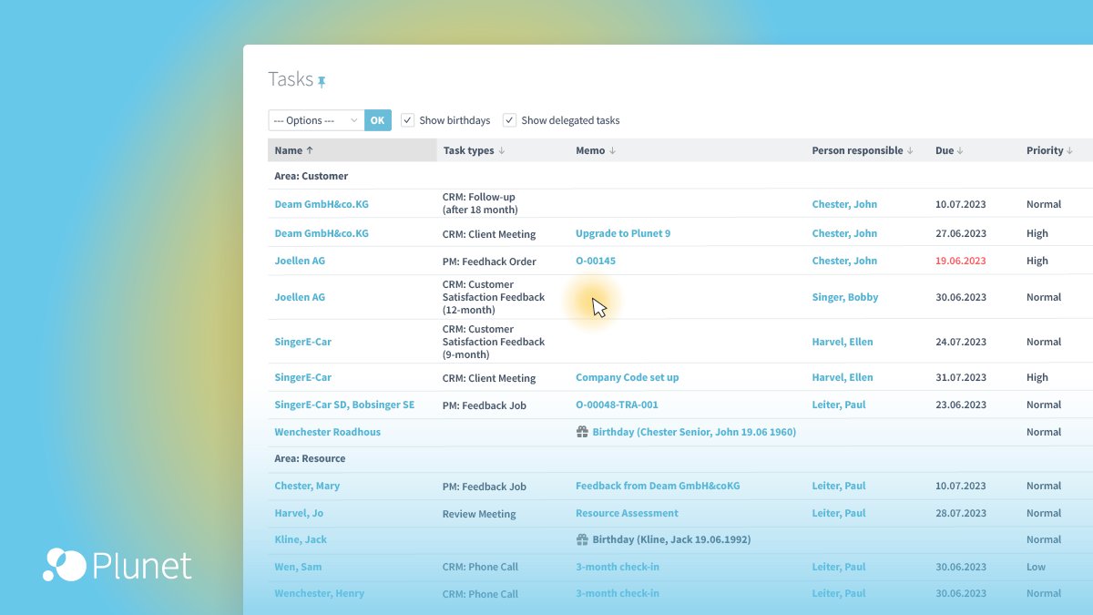Open the O-00145 order memo
This screenshot has width=1093, height=615.
[x=596, y=260]
